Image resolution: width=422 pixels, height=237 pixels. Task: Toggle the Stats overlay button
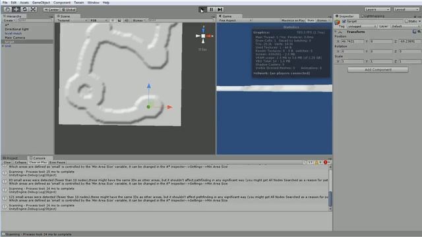[x=311, y=20]
